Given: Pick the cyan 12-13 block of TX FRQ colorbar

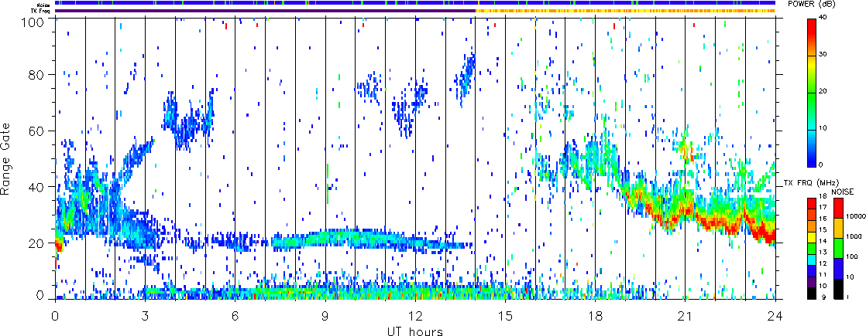Looking at the screenshot, I should pyautogui.click(x=811, y=260).
